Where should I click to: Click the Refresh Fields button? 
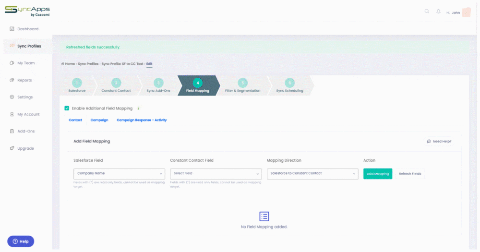click(410, 174)
